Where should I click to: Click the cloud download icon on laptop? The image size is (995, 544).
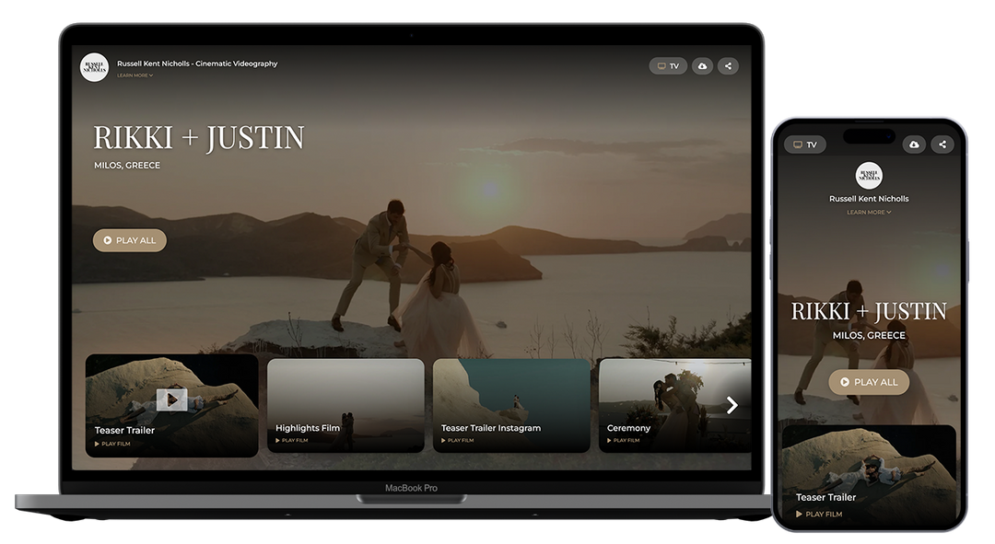click(x=702, y=66)
